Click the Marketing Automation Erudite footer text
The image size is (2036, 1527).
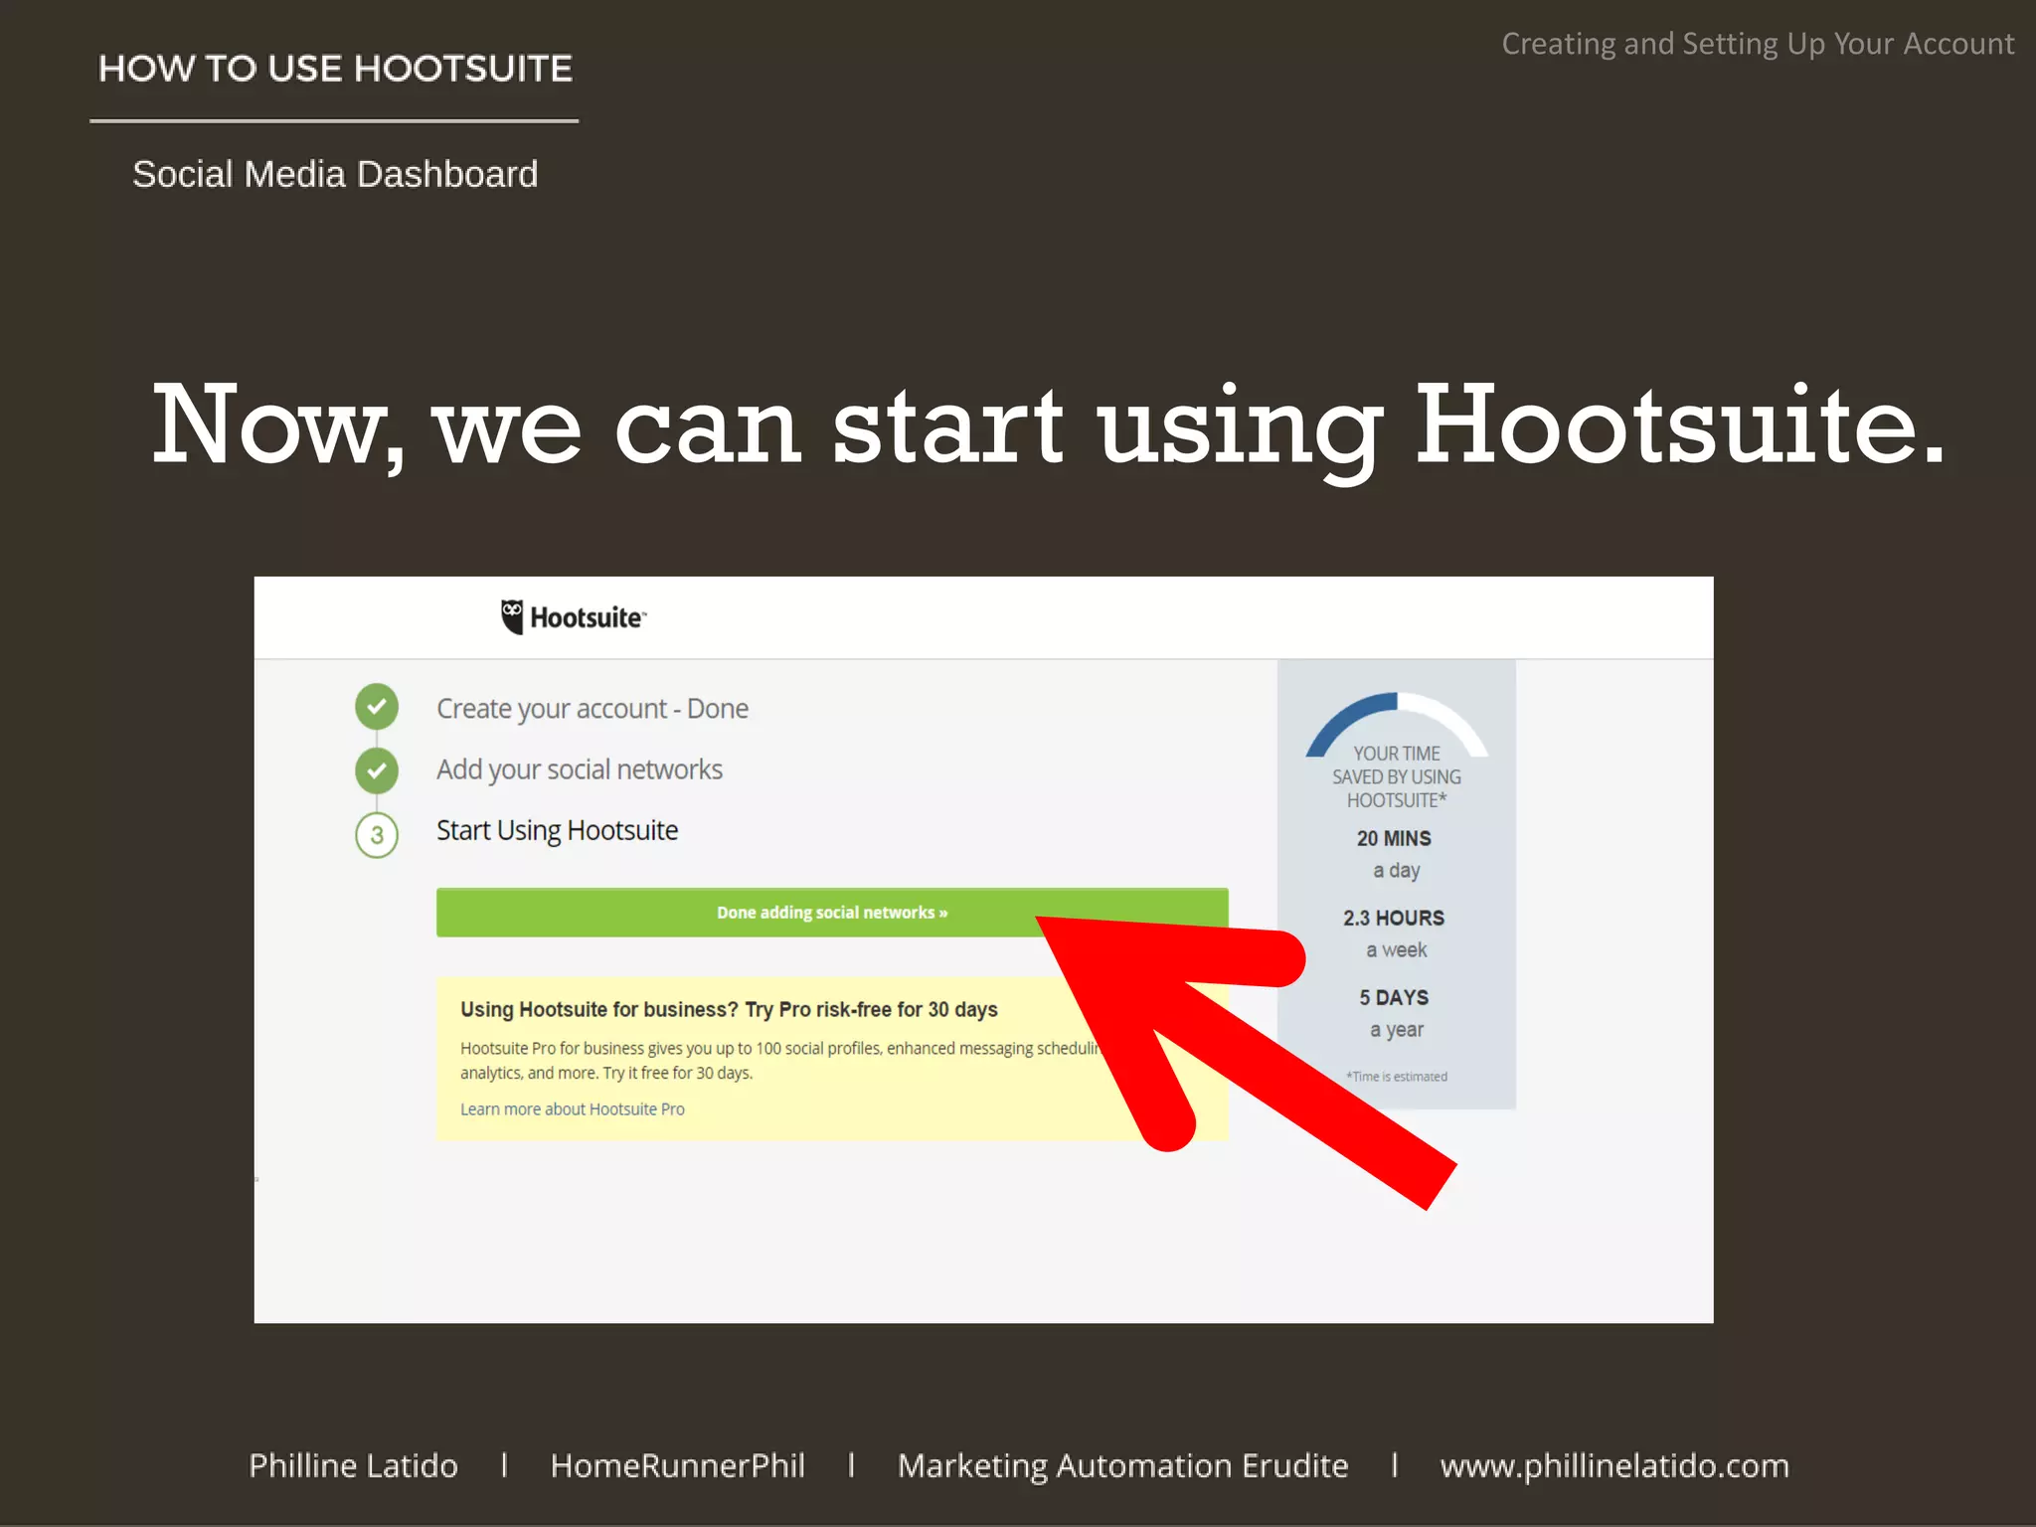coord(1122,1466)
